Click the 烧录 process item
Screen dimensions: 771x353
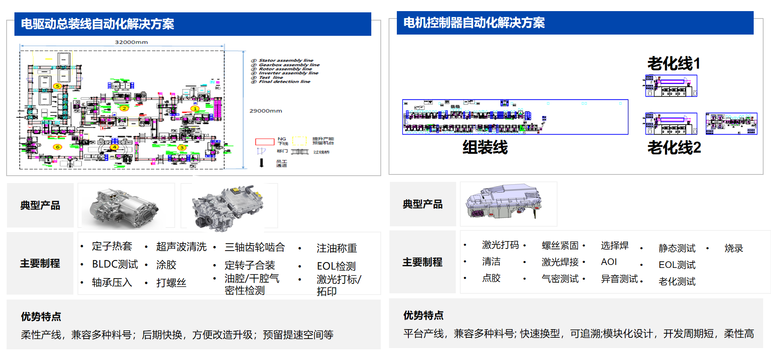pyautogui.click(x=734, y=248)
